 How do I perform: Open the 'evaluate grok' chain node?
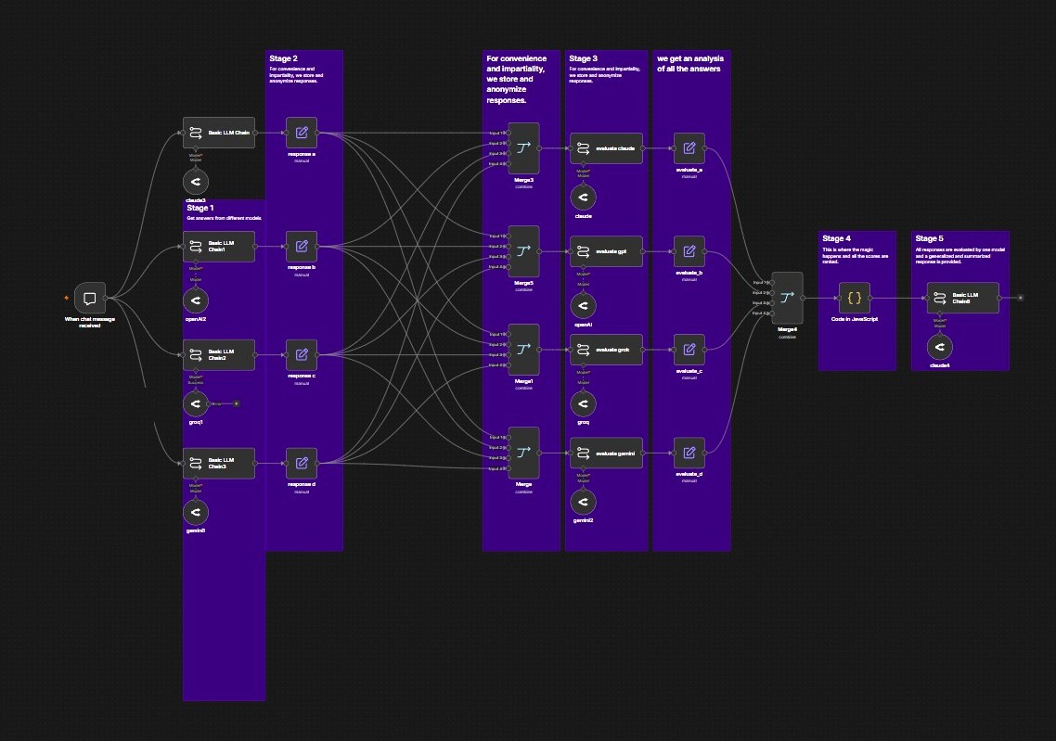606,350
